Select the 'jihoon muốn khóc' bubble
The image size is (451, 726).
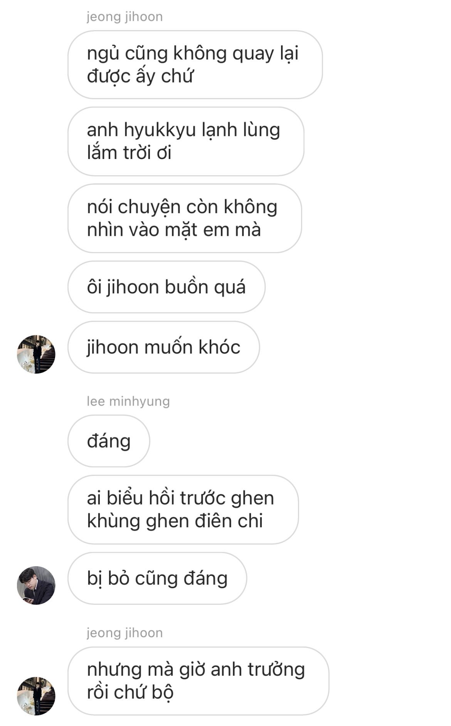164,347
